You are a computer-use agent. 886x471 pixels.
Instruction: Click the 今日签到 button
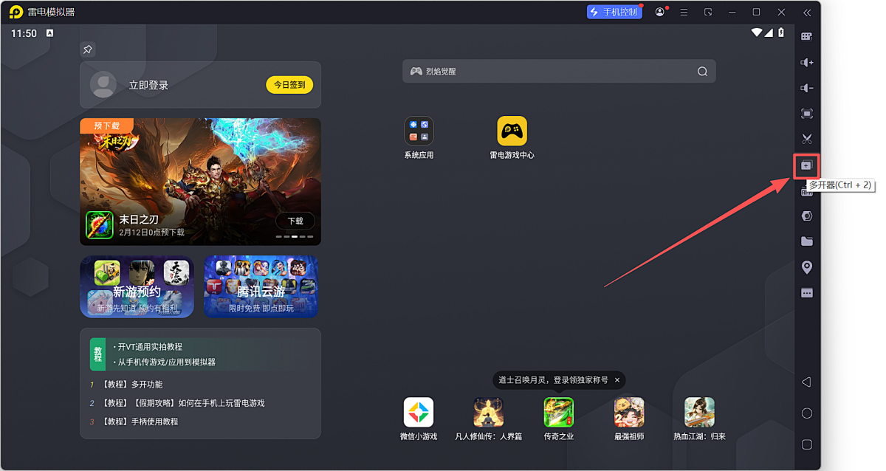[289, 85]
